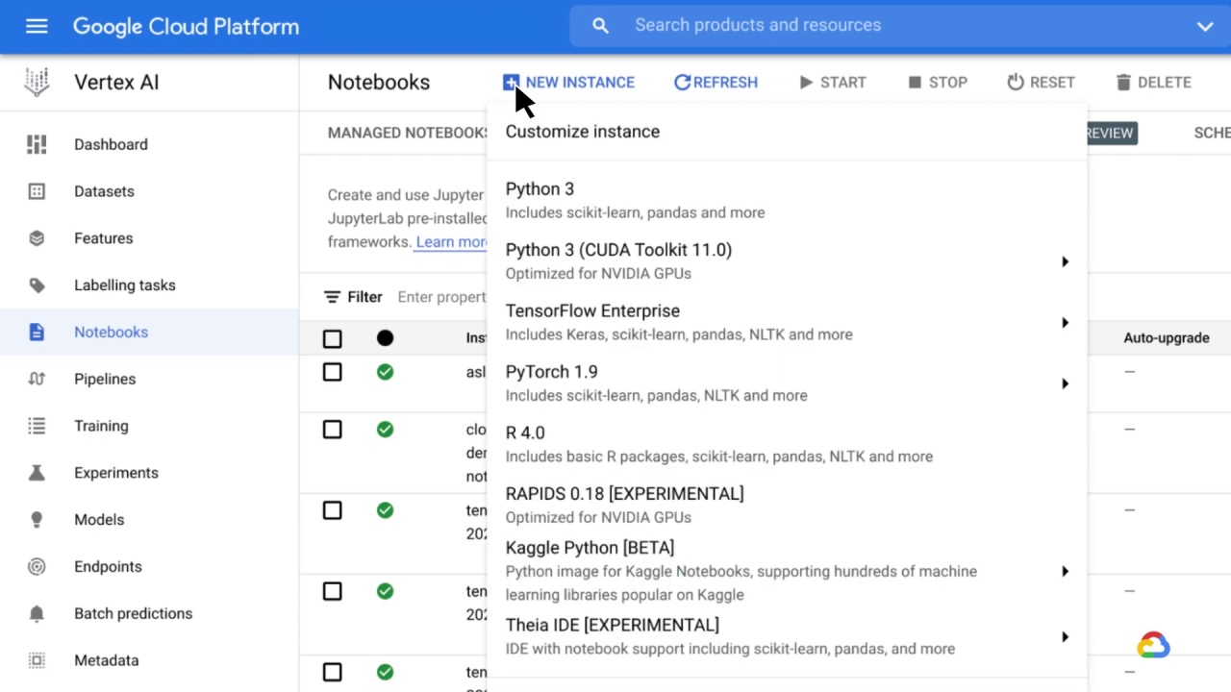
Task: Click the Vertex AI logo icon
Action: (37, 82)
